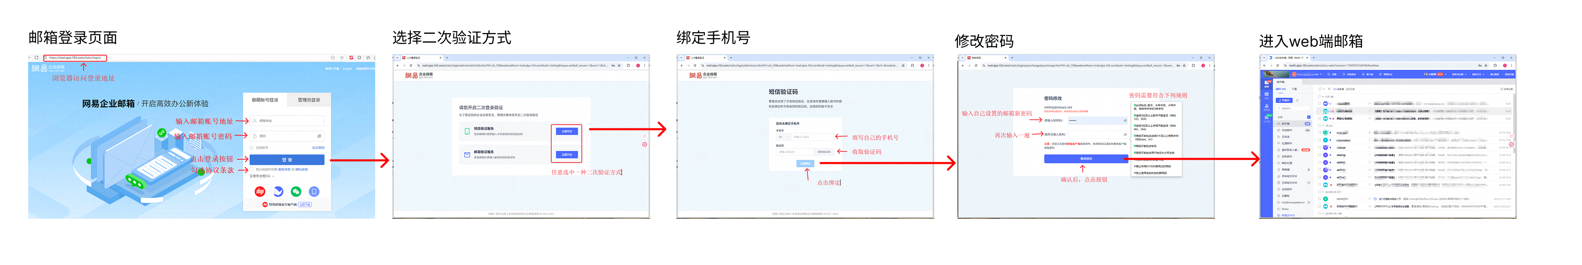
Task: Click the 立即绑定 button
Action: click(806, 163)
